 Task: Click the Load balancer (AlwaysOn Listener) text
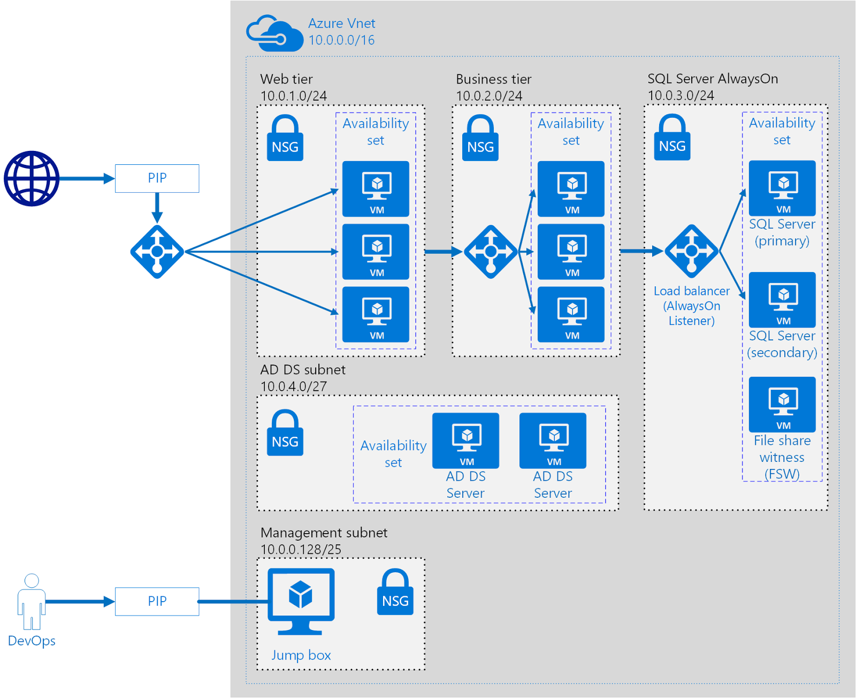pos(692,306)
